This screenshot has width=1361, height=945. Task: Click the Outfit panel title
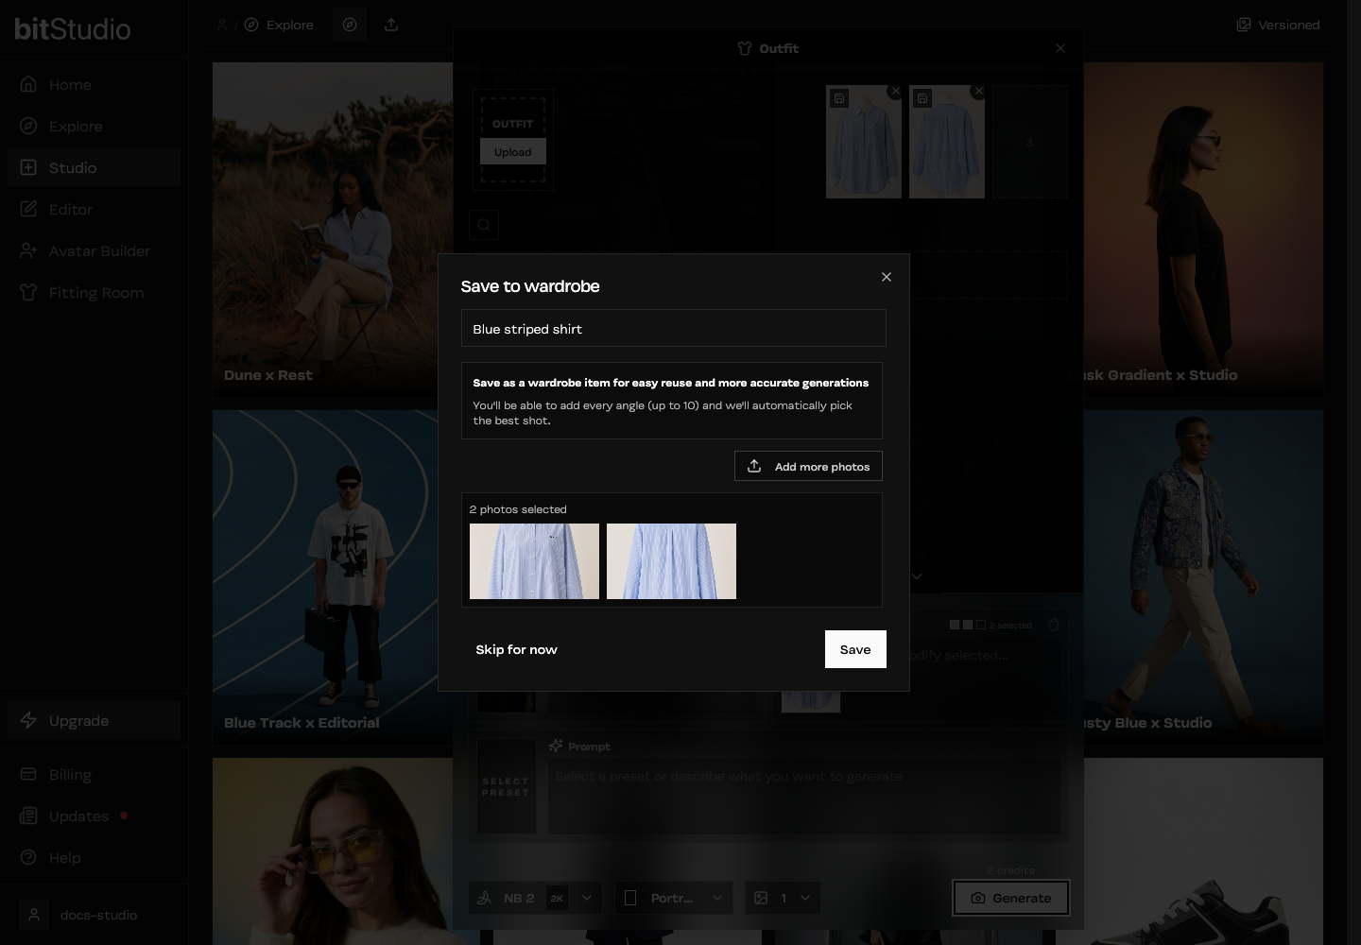point(768,48)
